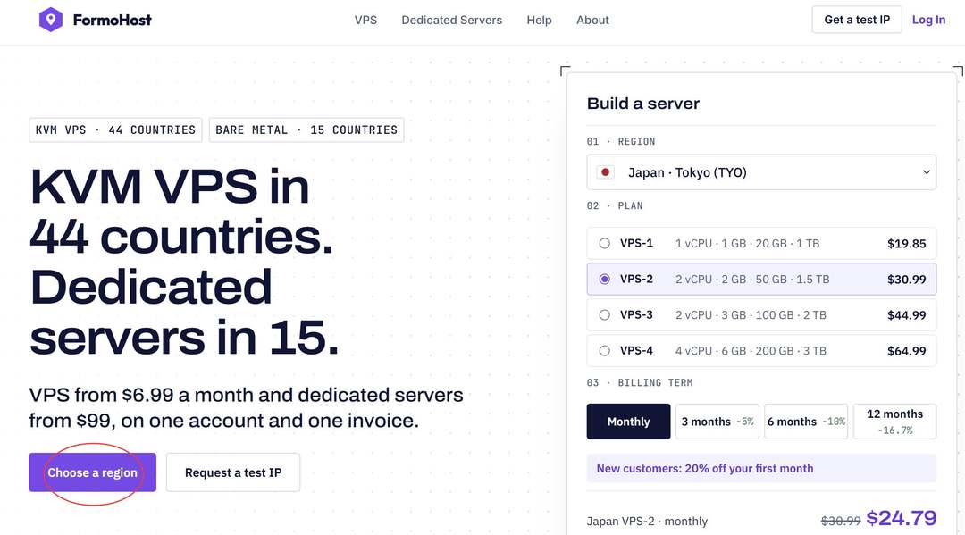Click the KVM VPS · 44 COUNTRIES tag
Viewport: 965px width, 535px height.
(115, 130)
